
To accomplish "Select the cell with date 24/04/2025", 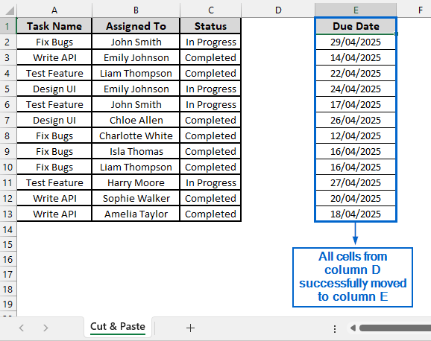I will coord(356,89).
